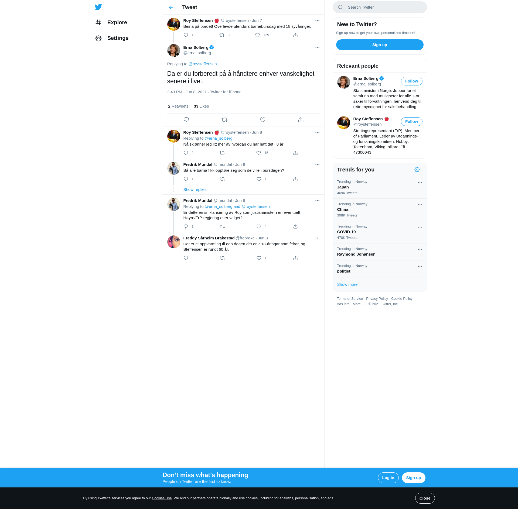This screenshot has width=518, height=509.
Task: Open more options on Erna Solberg's tweet
Action: point(317,47)
